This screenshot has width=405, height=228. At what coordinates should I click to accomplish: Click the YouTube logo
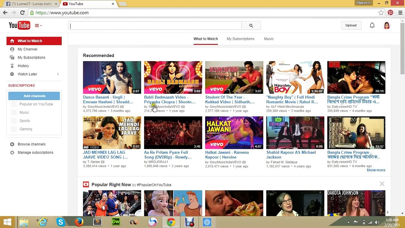19,25
